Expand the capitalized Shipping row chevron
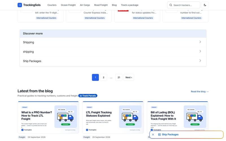This screenshot has width=226, height=141. pyautogui.click(x=200, y=42)
